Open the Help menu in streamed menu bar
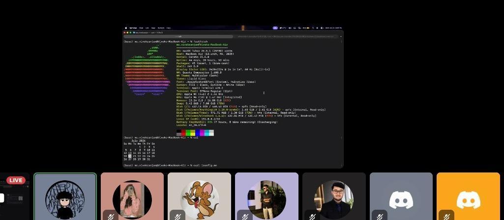 tap(169, 28)
